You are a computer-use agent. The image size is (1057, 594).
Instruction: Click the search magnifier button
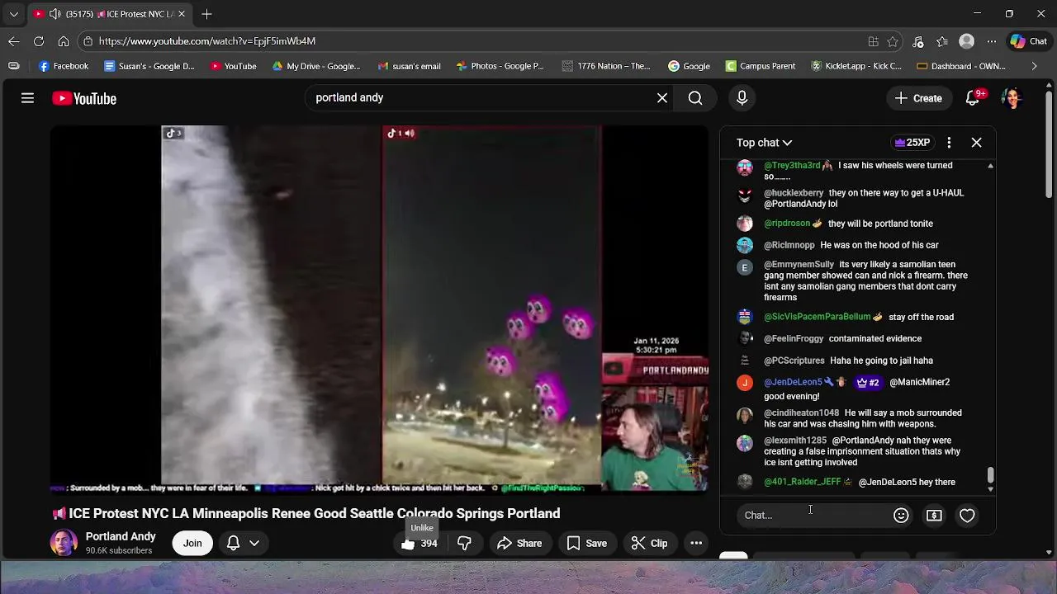[695, 98]
